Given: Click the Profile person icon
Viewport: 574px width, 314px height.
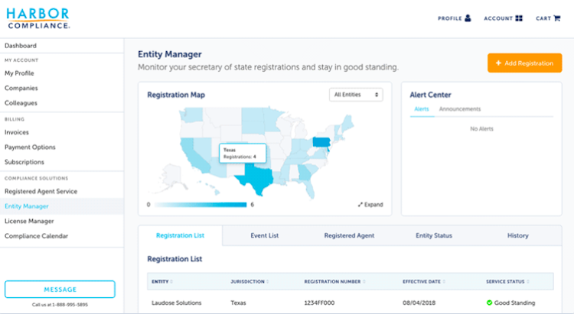Looking at the screenshot, I should coord(468,18).
